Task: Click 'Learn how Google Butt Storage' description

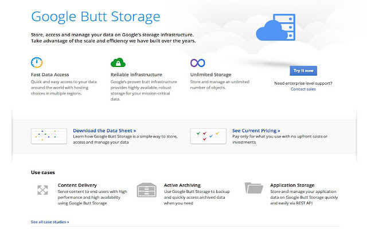Action: [x=125, y=139]
